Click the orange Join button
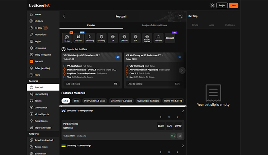 tap(234, 5)
